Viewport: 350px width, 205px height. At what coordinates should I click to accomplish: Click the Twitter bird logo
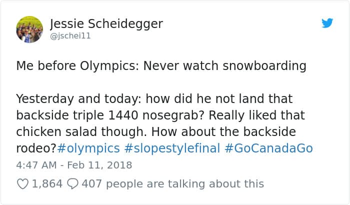(327, 22)
